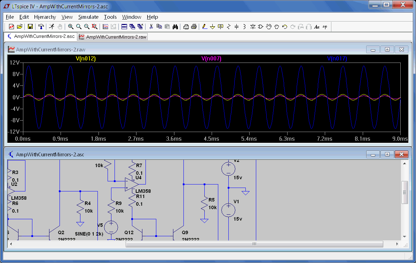This screenshot has height=263, width=416.
Task: Minimize the waveform .raw sub-window
Action: tap(373, 49)
